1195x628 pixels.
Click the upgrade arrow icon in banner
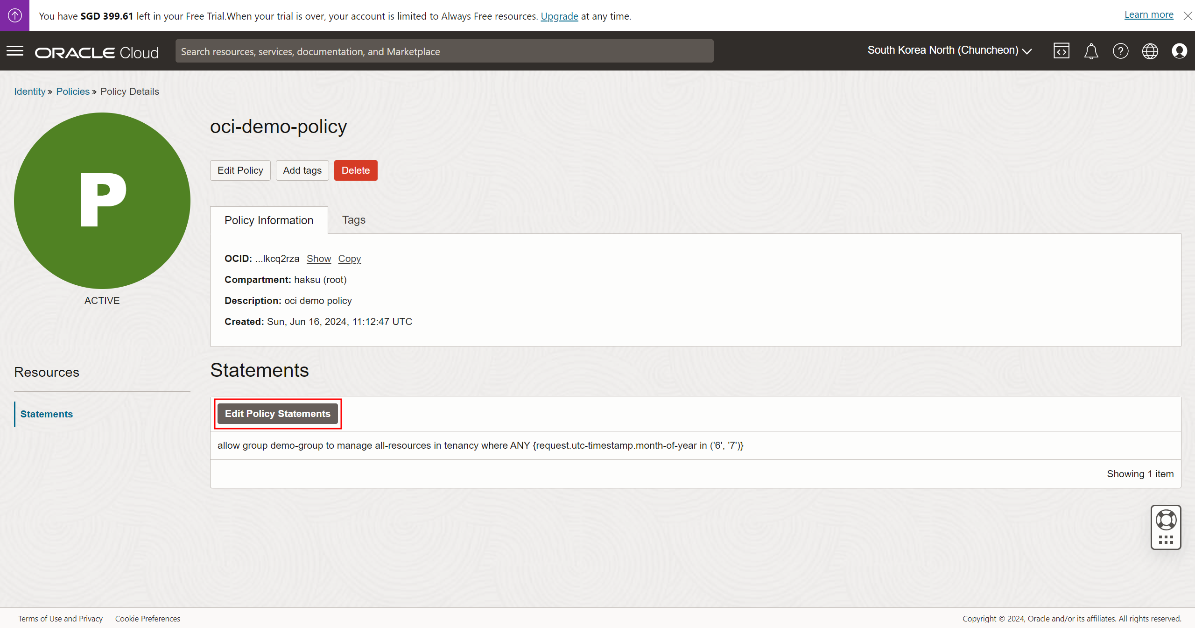[14, 15]
